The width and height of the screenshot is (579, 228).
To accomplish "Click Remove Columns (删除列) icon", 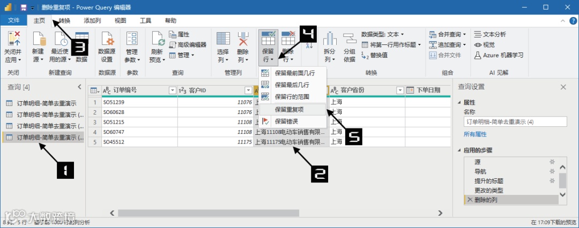I will (x=243, y=39).
